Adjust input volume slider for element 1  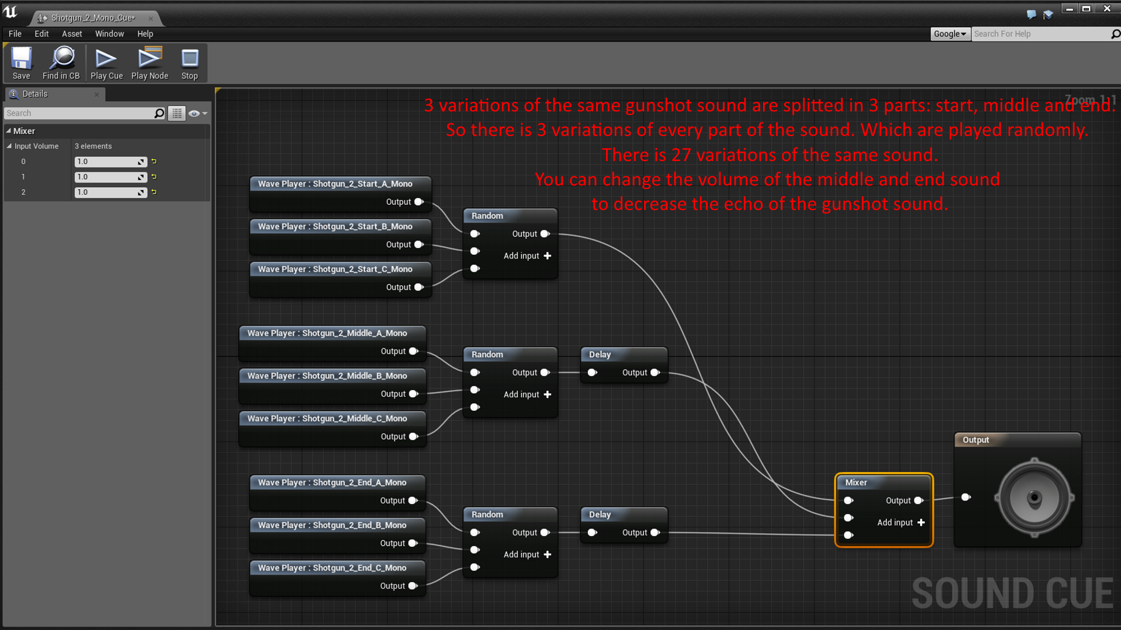tap(108, 176)
